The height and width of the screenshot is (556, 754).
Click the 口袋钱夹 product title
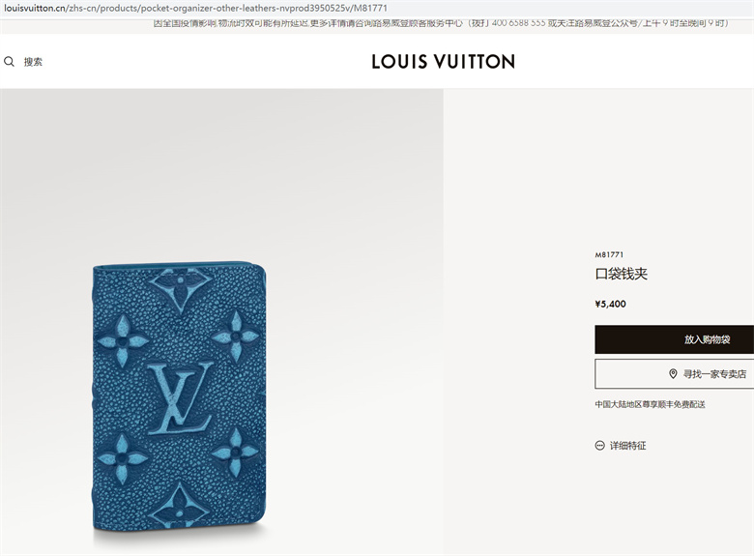622,274
